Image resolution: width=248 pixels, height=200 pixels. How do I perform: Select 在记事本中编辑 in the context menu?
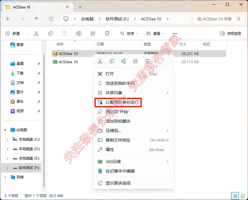click(x=133, y=171)
